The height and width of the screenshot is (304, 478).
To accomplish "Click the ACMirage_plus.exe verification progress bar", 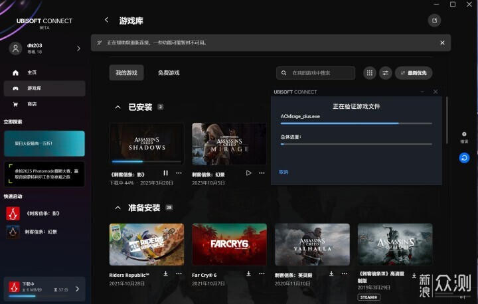I will 356,123.
